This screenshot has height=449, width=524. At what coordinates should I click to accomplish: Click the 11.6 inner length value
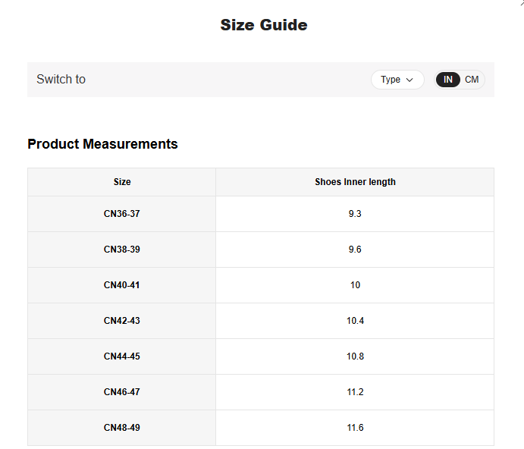pos(355,428)
